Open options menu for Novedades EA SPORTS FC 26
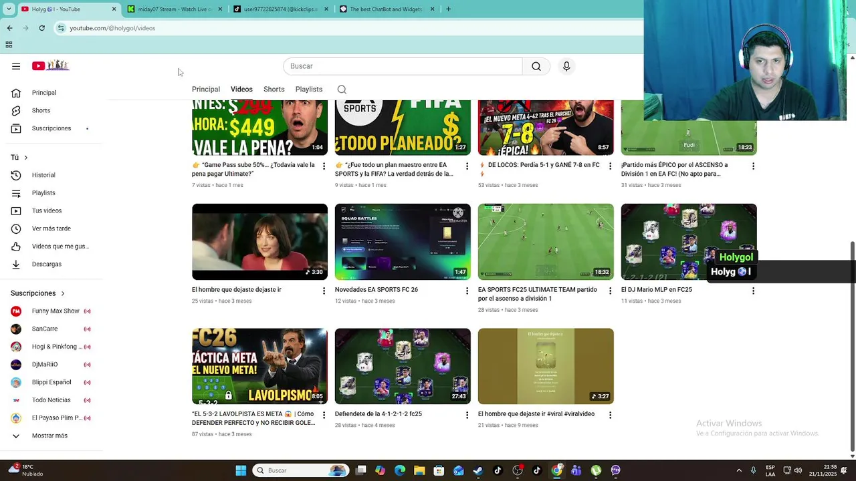Screen dimensions: 856x481 467,291
